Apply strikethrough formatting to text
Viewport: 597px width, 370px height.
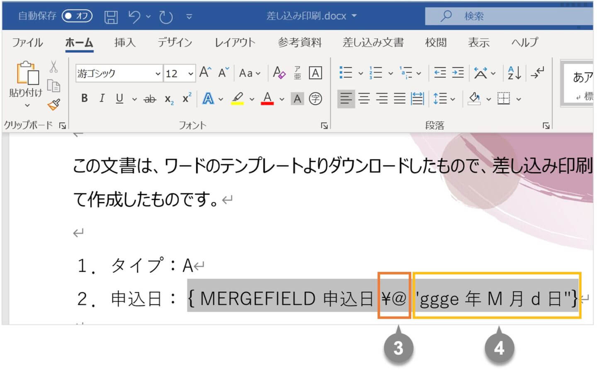(x=150, y=99)
